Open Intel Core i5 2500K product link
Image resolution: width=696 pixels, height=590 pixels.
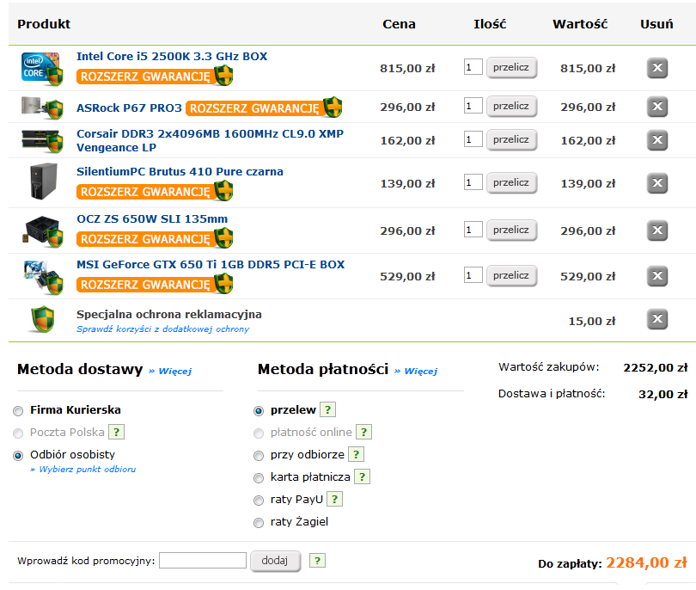point(172,57)
